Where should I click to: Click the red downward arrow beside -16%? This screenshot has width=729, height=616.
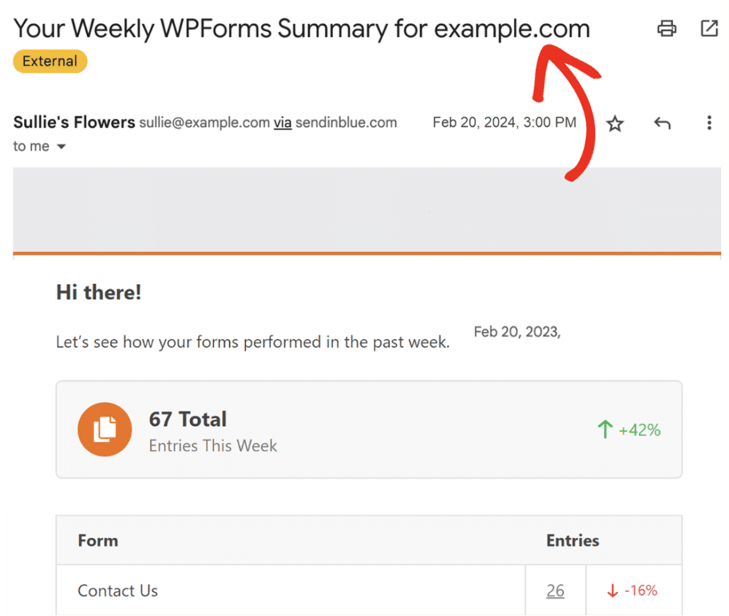click(612, 590)
